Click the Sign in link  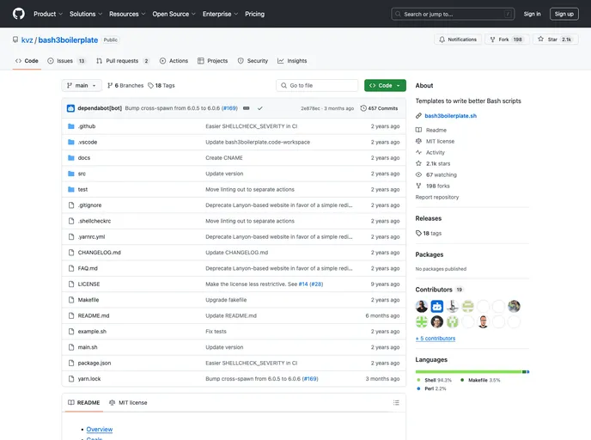coord(532,14)
